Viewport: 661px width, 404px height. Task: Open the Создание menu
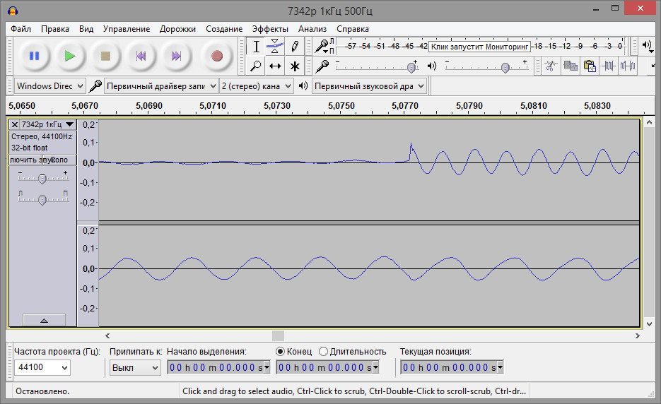pyautogui.click(x=224, y=29)
